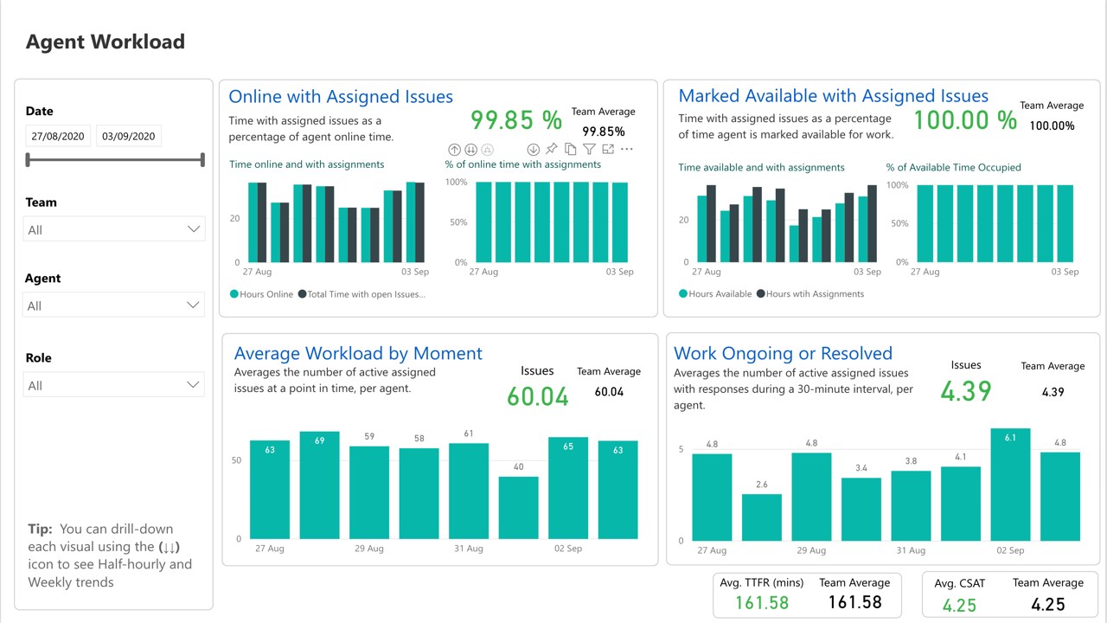Viewport: 1107px width, 623px height.
Task: Select the bar labeled 61 in Average Workload
Action: (469, 491)
